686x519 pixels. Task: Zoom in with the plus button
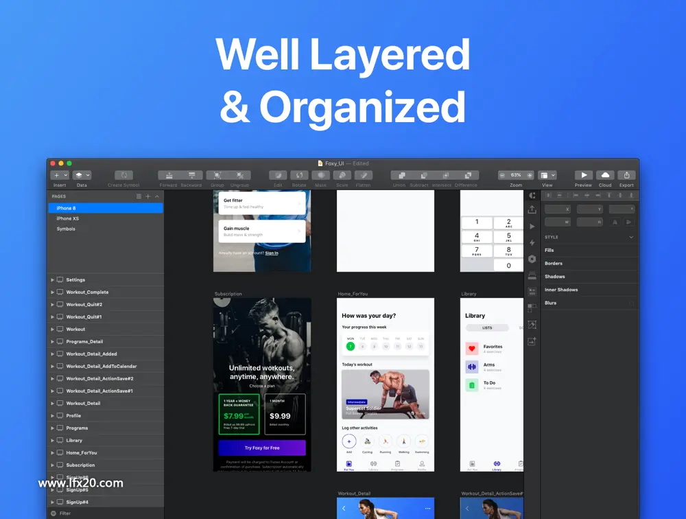click(530, 175)
